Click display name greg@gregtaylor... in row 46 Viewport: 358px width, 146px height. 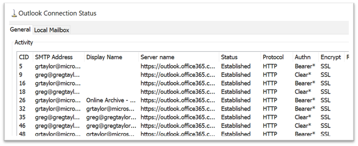(111, 126)
